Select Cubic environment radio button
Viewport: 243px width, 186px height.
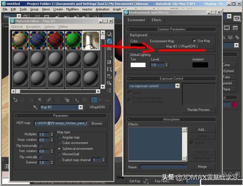click(x=59, y=143)
